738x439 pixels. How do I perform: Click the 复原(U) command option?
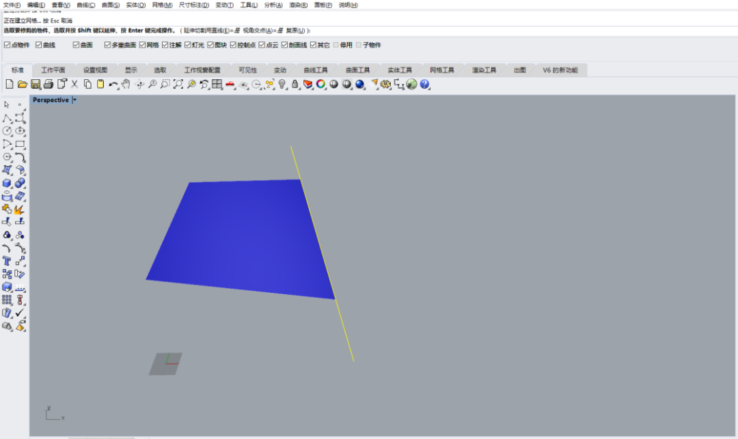click(x=296, y=31)
